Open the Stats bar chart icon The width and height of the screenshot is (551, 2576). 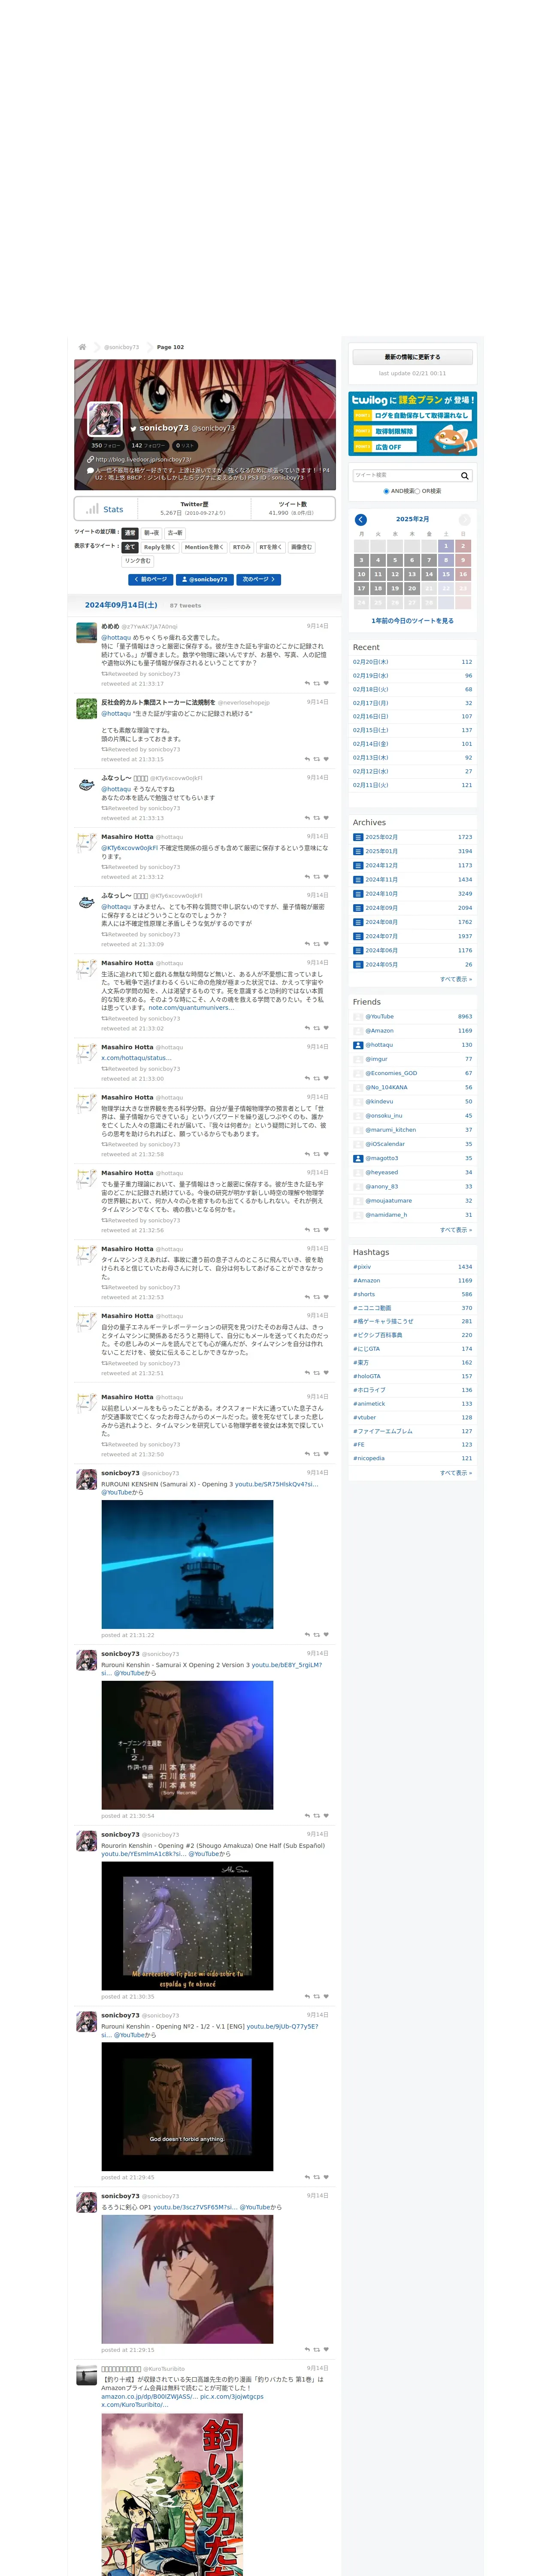click(92, 509)
